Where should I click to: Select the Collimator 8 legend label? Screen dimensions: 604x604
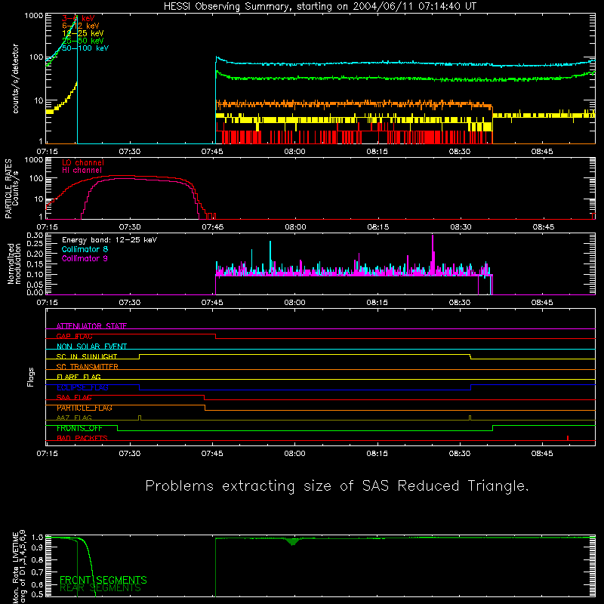point(85,249)
